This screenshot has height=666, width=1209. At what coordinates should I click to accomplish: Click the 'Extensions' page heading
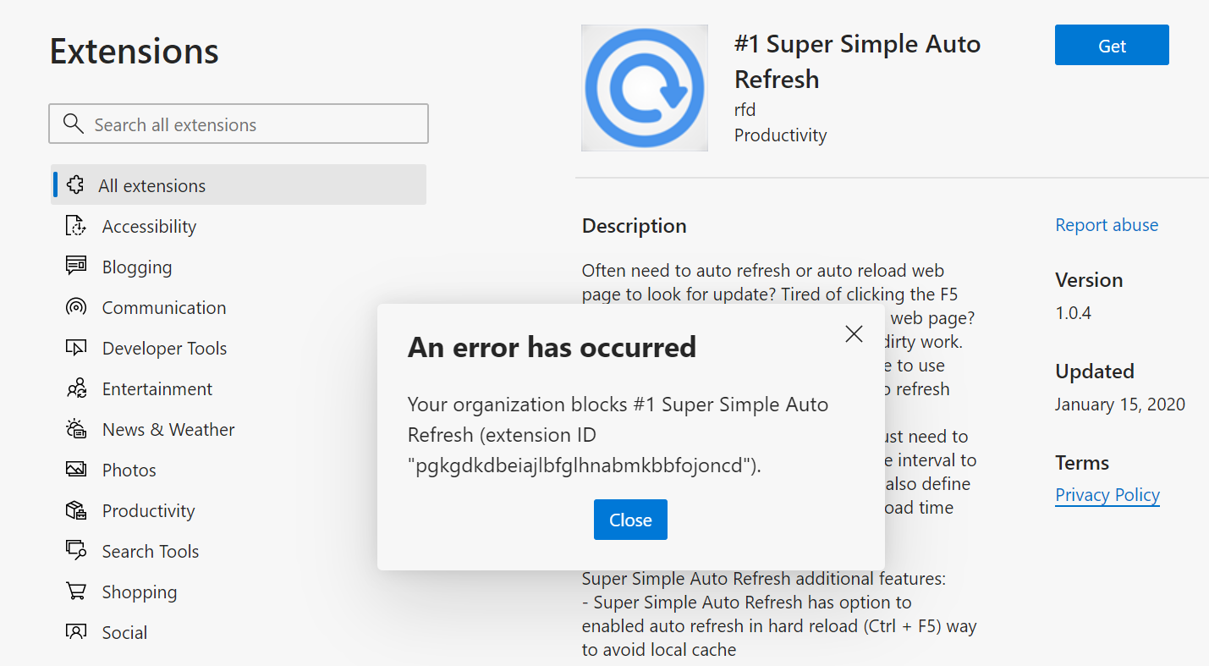point(135,51)
